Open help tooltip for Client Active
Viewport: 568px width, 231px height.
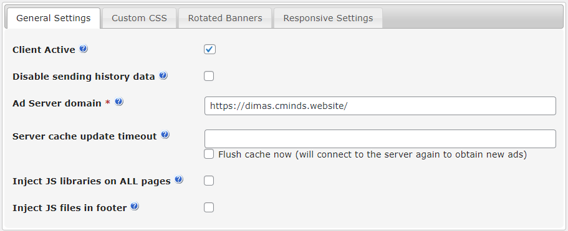(x=84, y=49)
